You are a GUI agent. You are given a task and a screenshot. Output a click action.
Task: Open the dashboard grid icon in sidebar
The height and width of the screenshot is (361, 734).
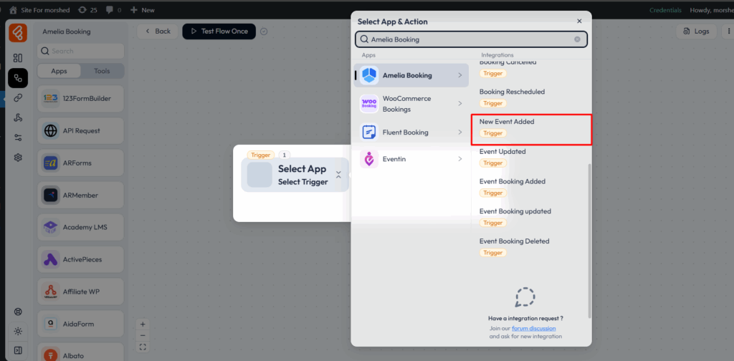(x=18, y=58)
